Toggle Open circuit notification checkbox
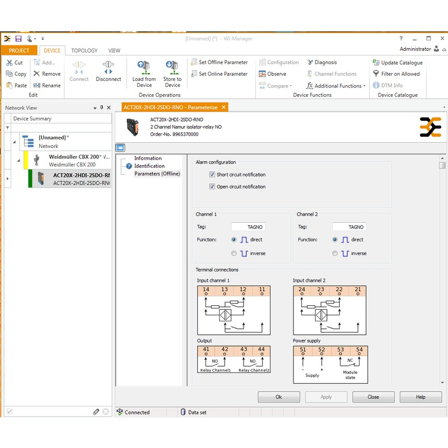This screenshot has height=448, width=448. (212, 186)
